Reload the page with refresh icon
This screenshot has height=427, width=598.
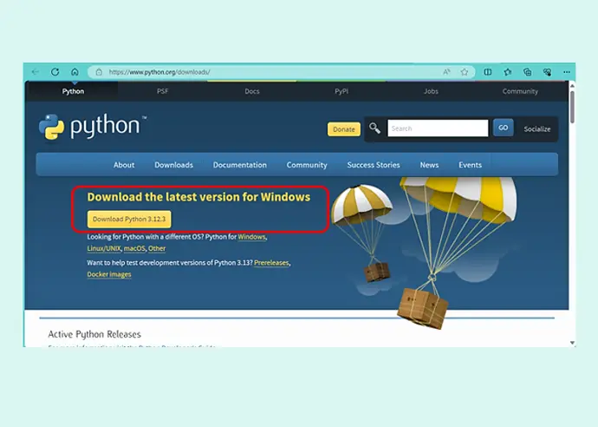(55, 72)
